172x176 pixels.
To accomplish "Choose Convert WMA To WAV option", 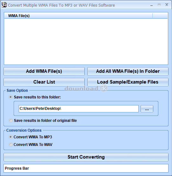I will (10, 144).
